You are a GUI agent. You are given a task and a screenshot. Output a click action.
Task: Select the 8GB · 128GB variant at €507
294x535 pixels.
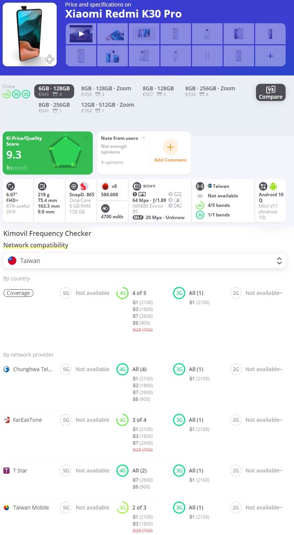coord(158,91)
